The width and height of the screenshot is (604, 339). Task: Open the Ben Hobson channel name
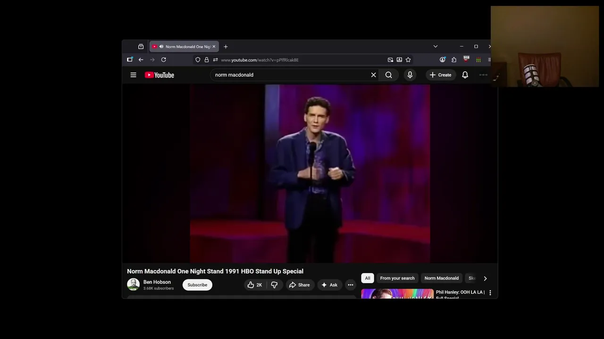tap(157, 282)
